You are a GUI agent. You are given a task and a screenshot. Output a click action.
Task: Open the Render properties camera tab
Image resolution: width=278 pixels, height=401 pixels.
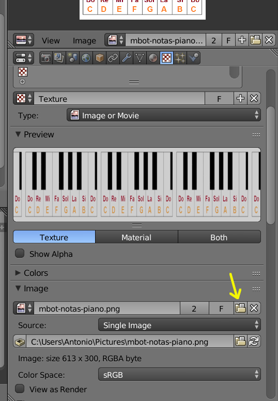(46, 58)
